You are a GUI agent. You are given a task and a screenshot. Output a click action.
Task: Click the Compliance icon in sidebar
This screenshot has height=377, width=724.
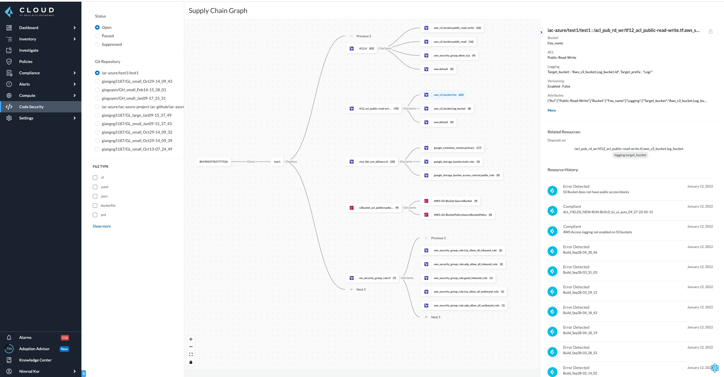click(x=8, y=73)
